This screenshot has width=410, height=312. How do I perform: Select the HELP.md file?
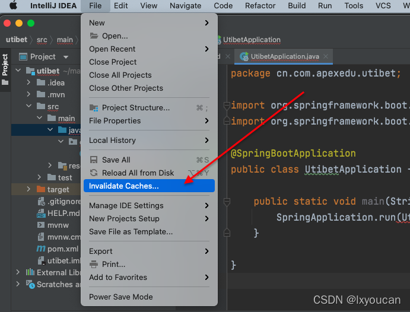(x=58, y=213)
